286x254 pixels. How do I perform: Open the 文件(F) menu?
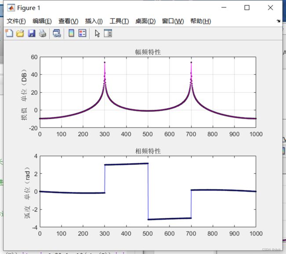[16, 21]
